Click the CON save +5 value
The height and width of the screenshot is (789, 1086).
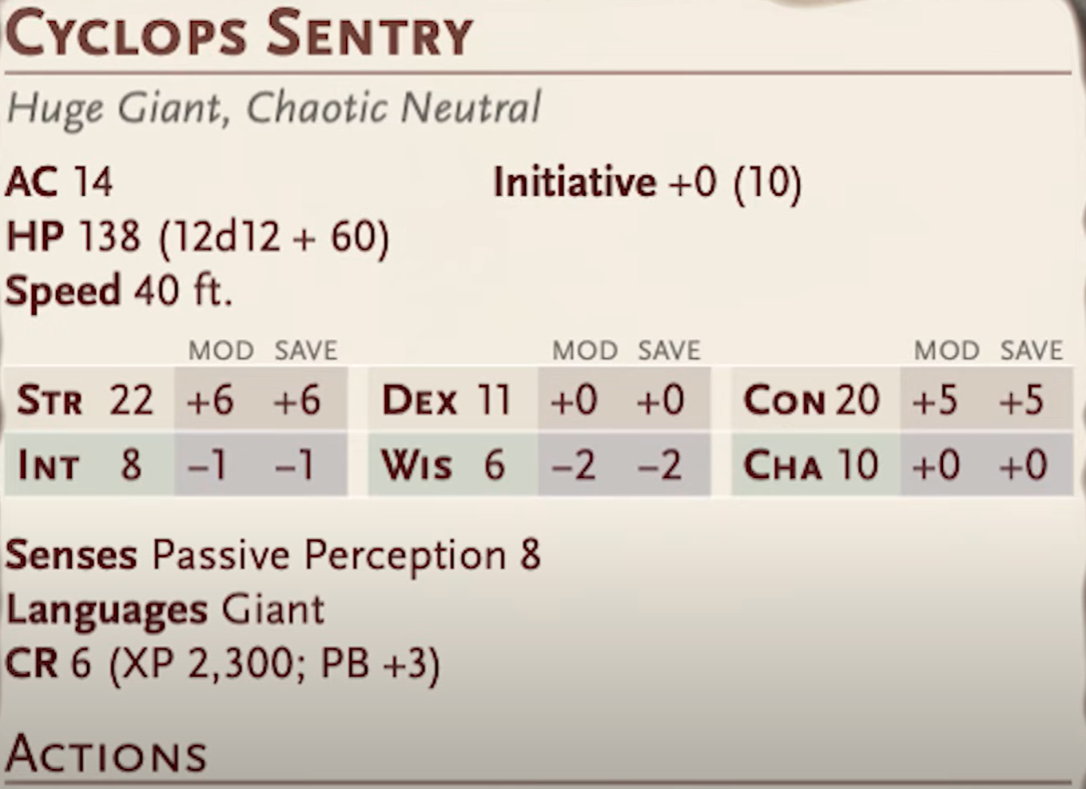point(1021,400)
